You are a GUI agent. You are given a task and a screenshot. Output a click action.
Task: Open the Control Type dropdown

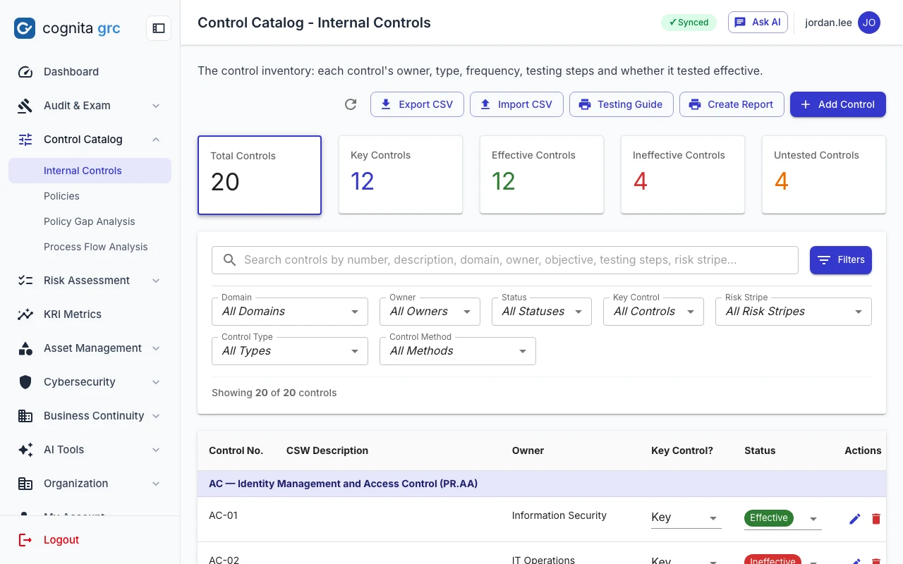click(x=290, y=351)
